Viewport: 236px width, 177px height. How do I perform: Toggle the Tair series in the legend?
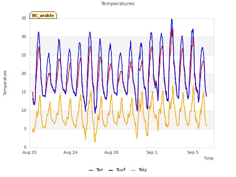pyautogui.click(x=96, y=170)
